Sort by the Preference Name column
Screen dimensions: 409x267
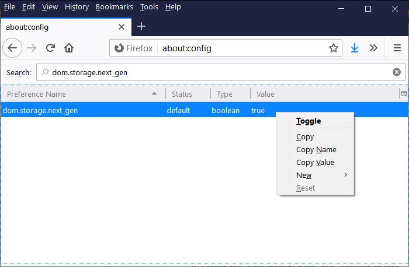coord(83,94)
